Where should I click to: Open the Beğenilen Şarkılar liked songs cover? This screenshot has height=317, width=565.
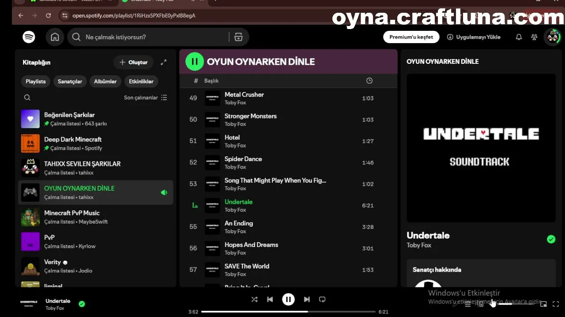click(30, 119)
